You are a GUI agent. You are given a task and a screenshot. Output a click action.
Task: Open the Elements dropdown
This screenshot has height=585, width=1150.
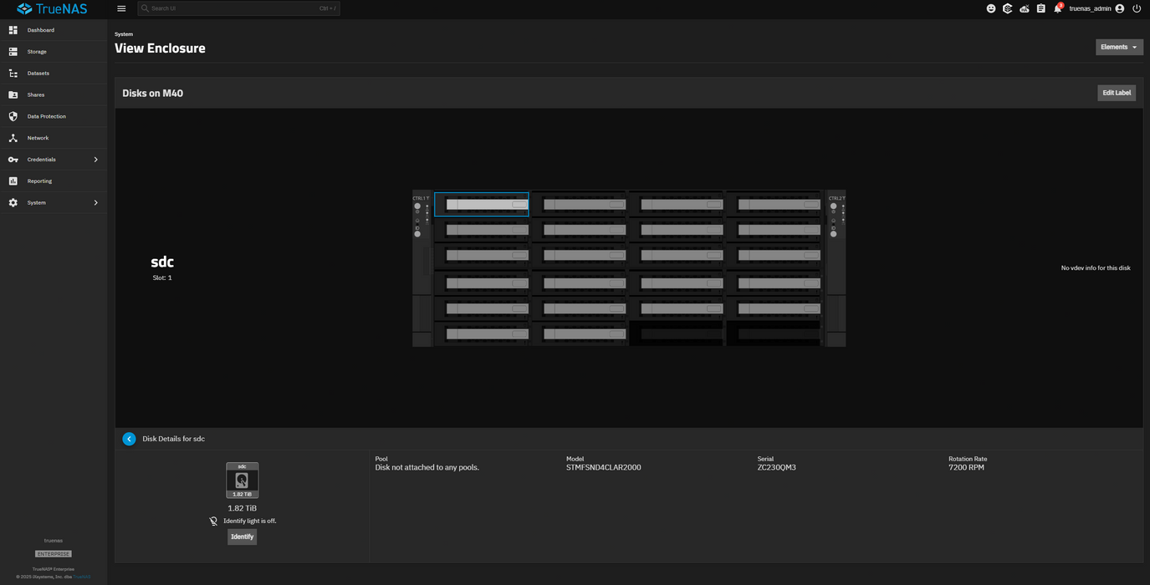(1119, 47)
